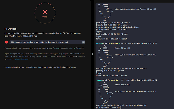Click the 'No worries!!' heading
The width and height of the screenshot is (174, 109).
[x=10, y=29]
